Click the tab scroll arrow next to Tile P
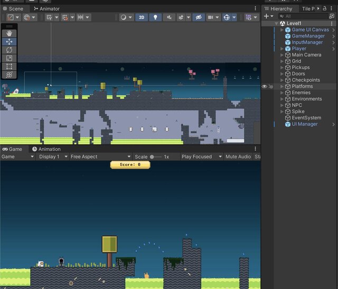 pyautogui.click(x=318, y=8)
